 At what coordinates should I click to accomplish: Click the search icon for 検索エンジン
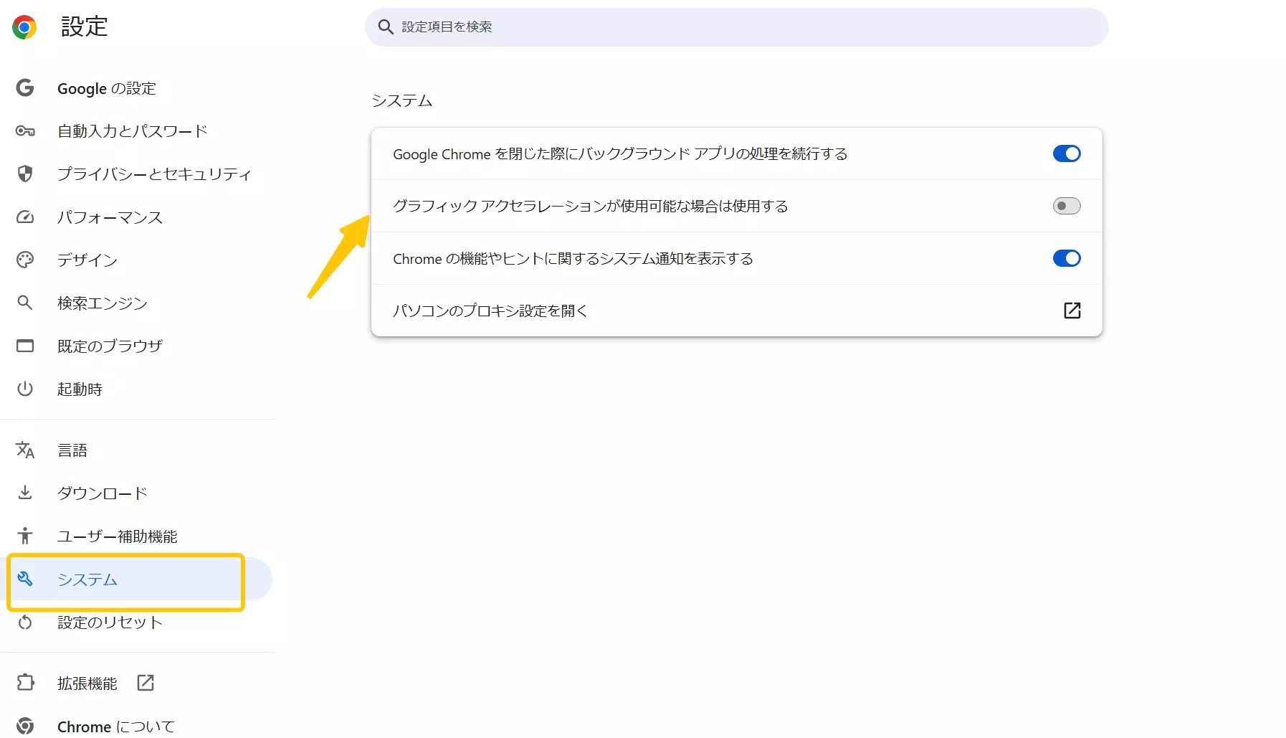coord(25,303)
